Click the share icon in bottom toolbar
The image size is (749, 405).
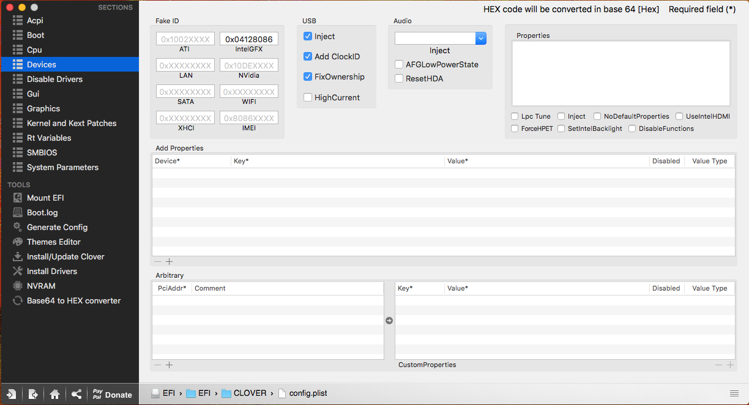pos(76,395)
